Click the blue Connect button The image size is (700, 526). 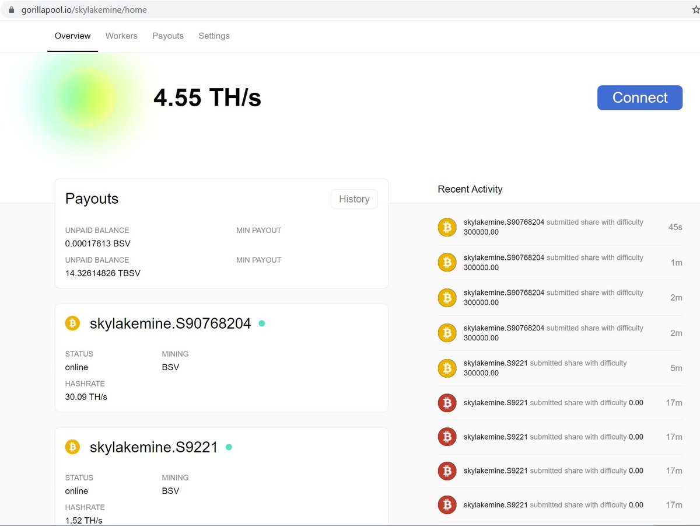point(640,97)
